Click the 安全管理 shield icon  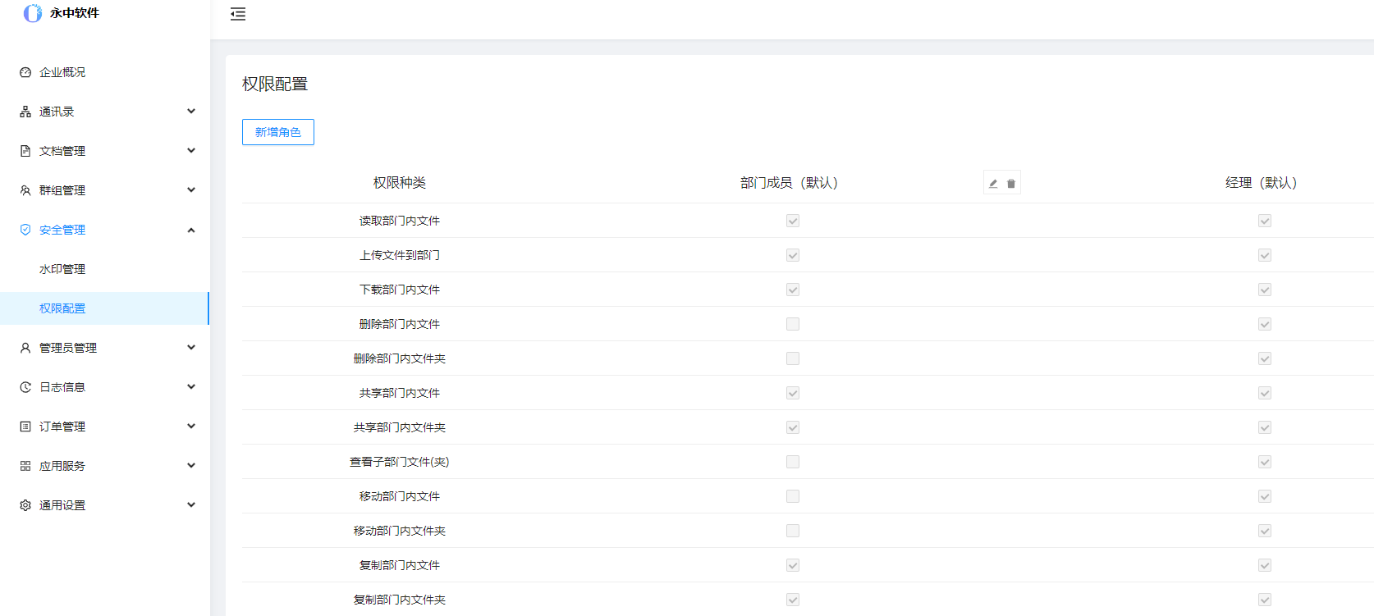(x=25, y=230)
